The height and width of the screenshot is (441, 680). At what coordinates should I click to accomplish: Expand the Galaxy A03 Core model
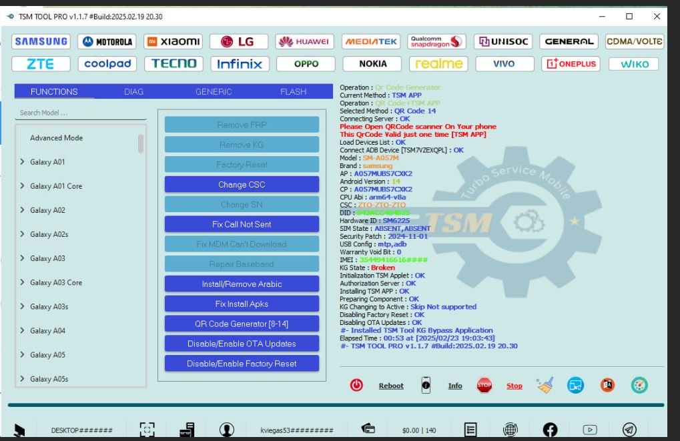coord(22,282)
